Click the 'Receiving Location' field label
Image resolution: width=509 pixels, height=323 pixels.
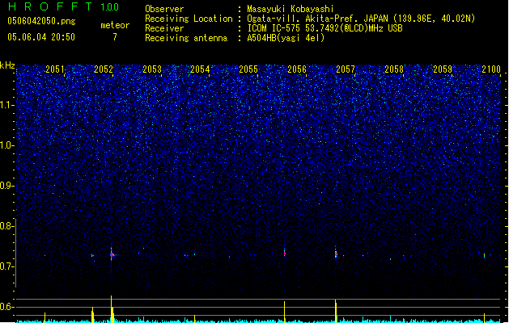point(189,19)
